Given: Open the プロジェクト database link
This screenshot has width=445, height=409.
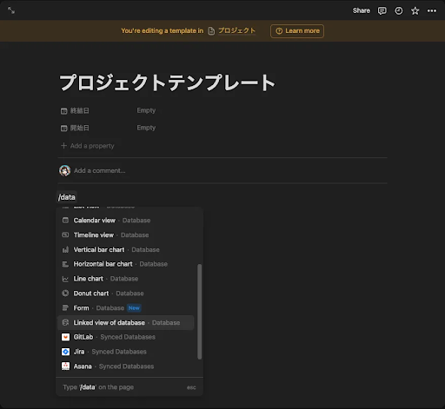Looking at the screenshot, I should [236, 30].
